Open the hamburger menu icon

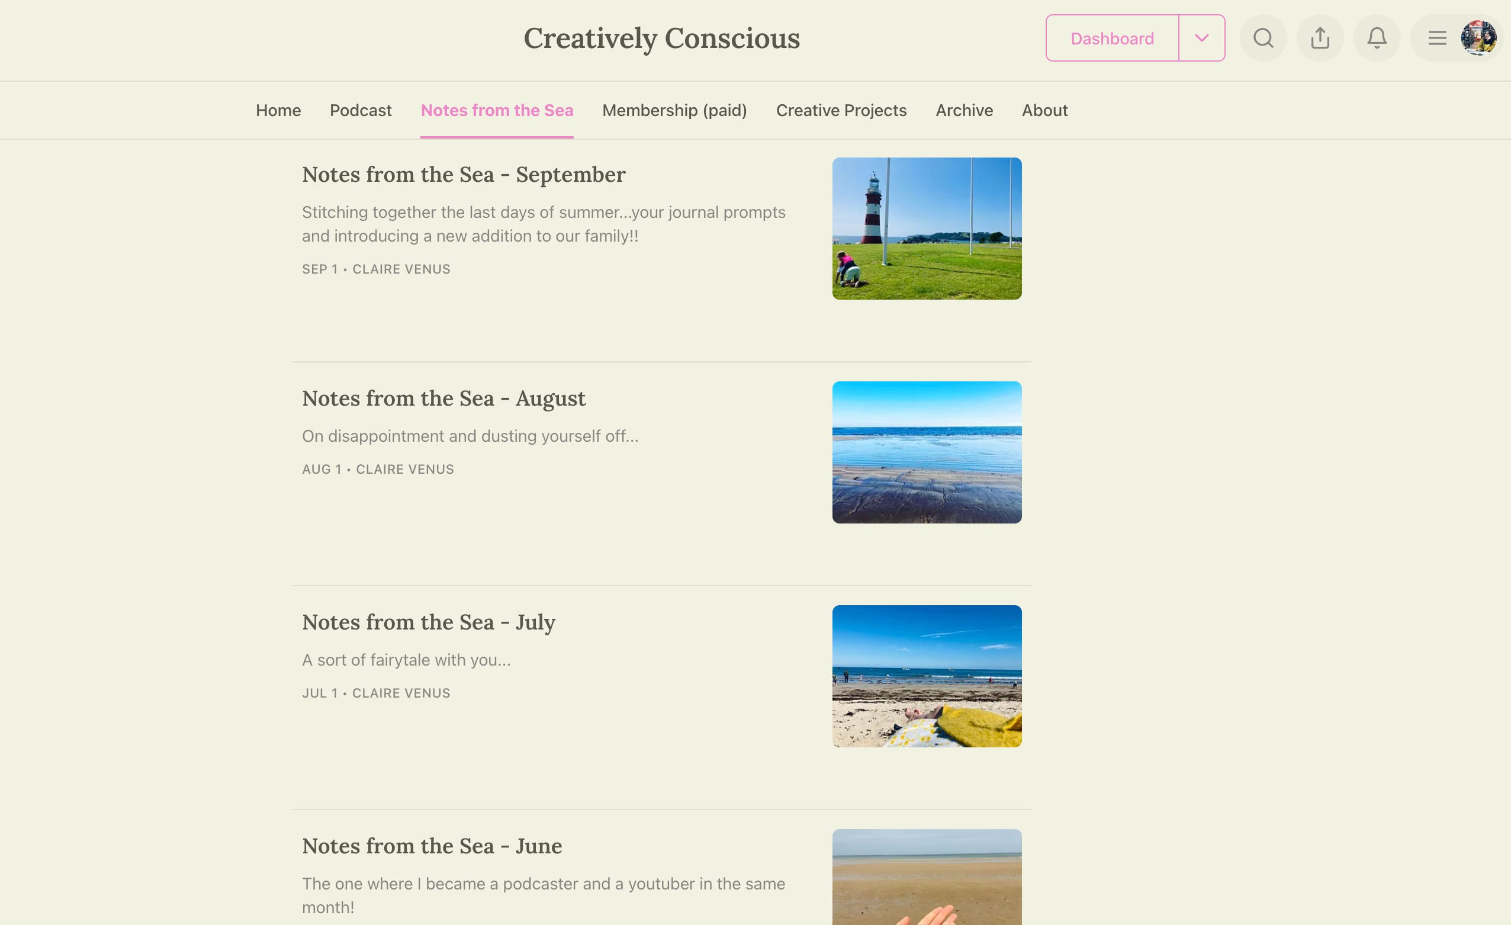click(x=1437, y=38)
